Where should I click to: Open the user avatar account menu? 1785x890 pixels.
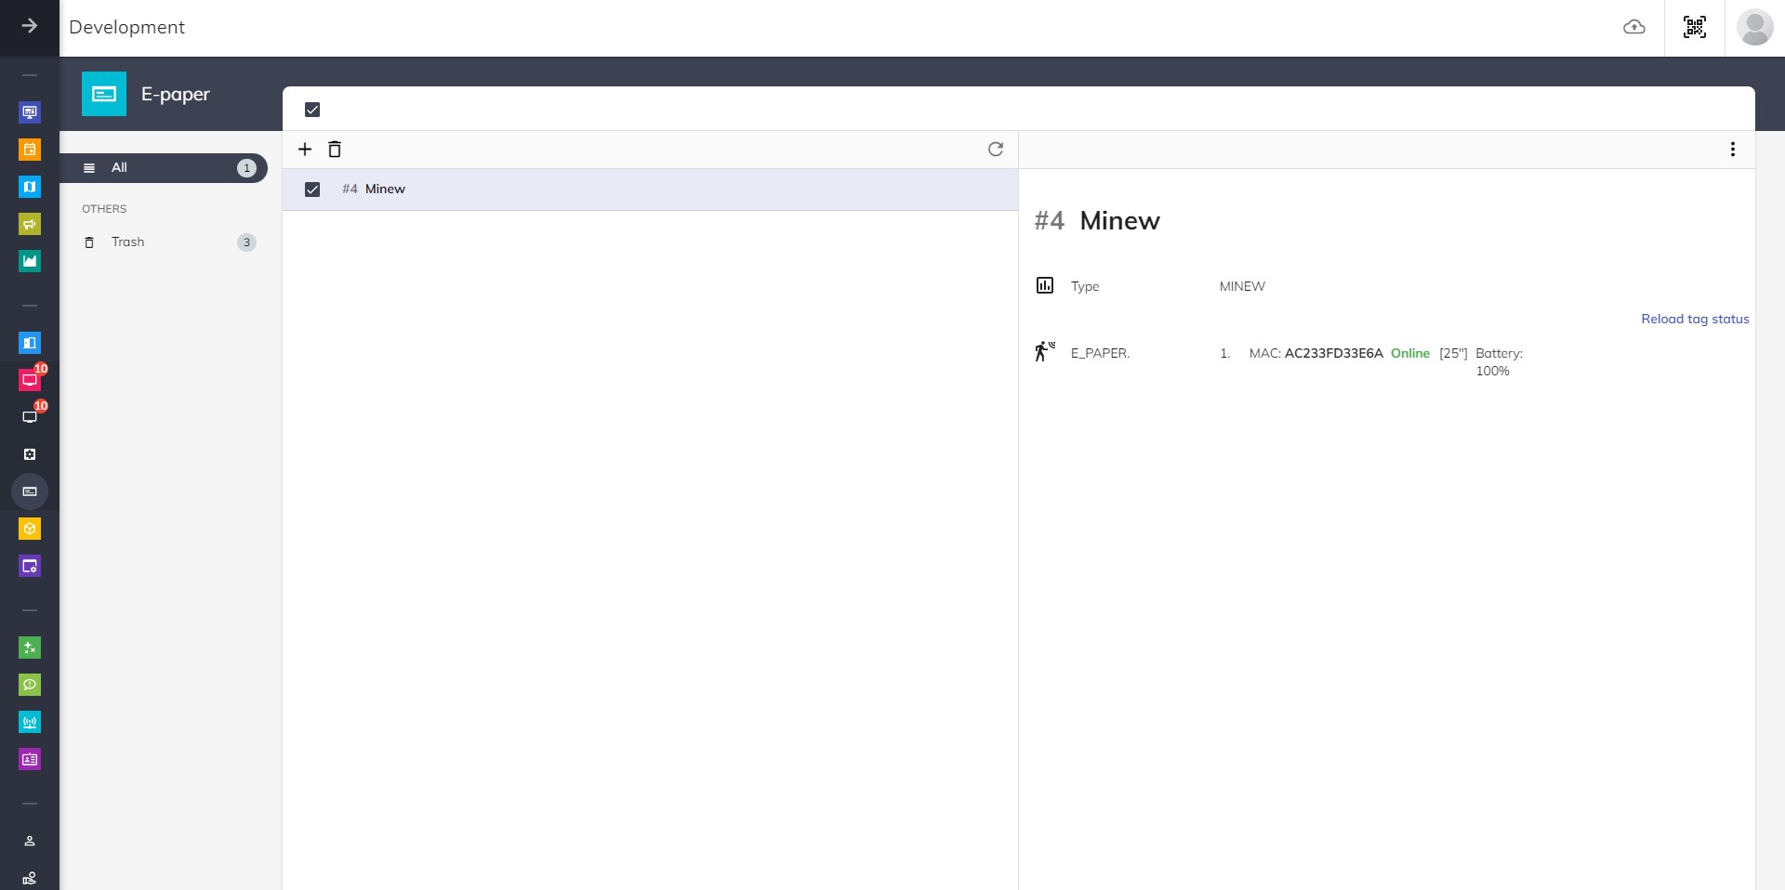click(1754, 28)
